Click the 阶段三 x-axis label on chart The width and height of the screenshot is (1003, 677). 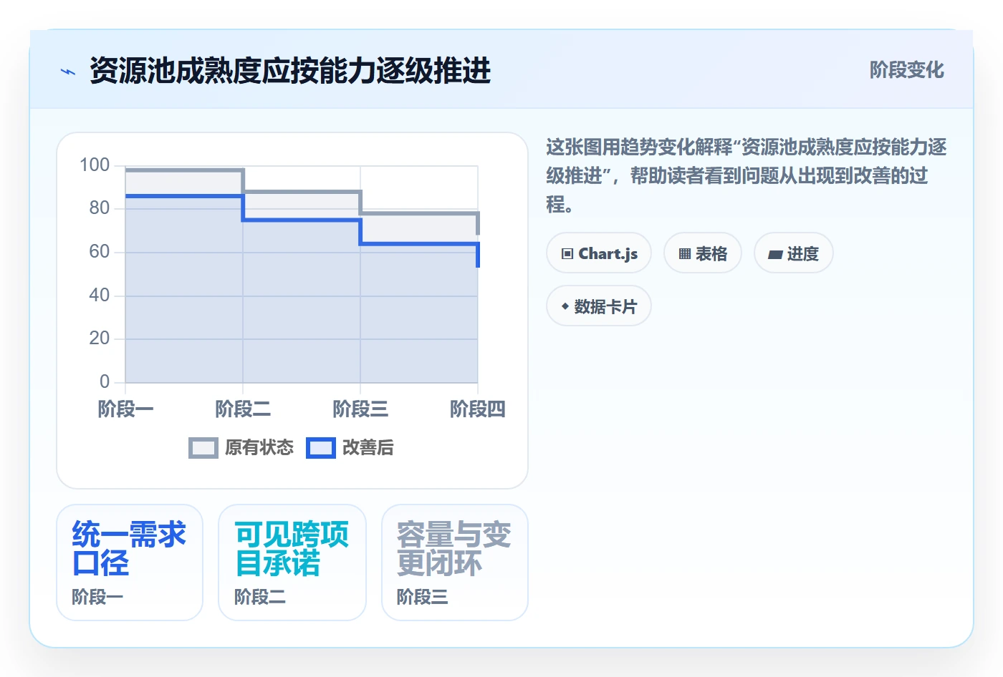tap(360, 409)
